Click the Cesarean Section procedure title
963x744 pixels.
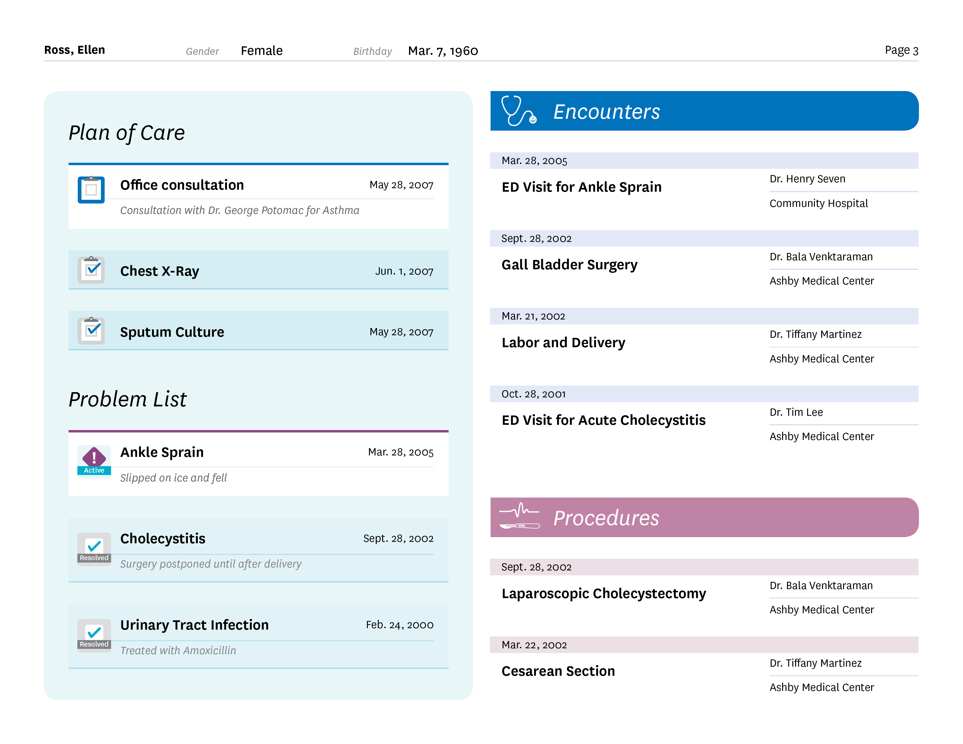tap(558, 671)
